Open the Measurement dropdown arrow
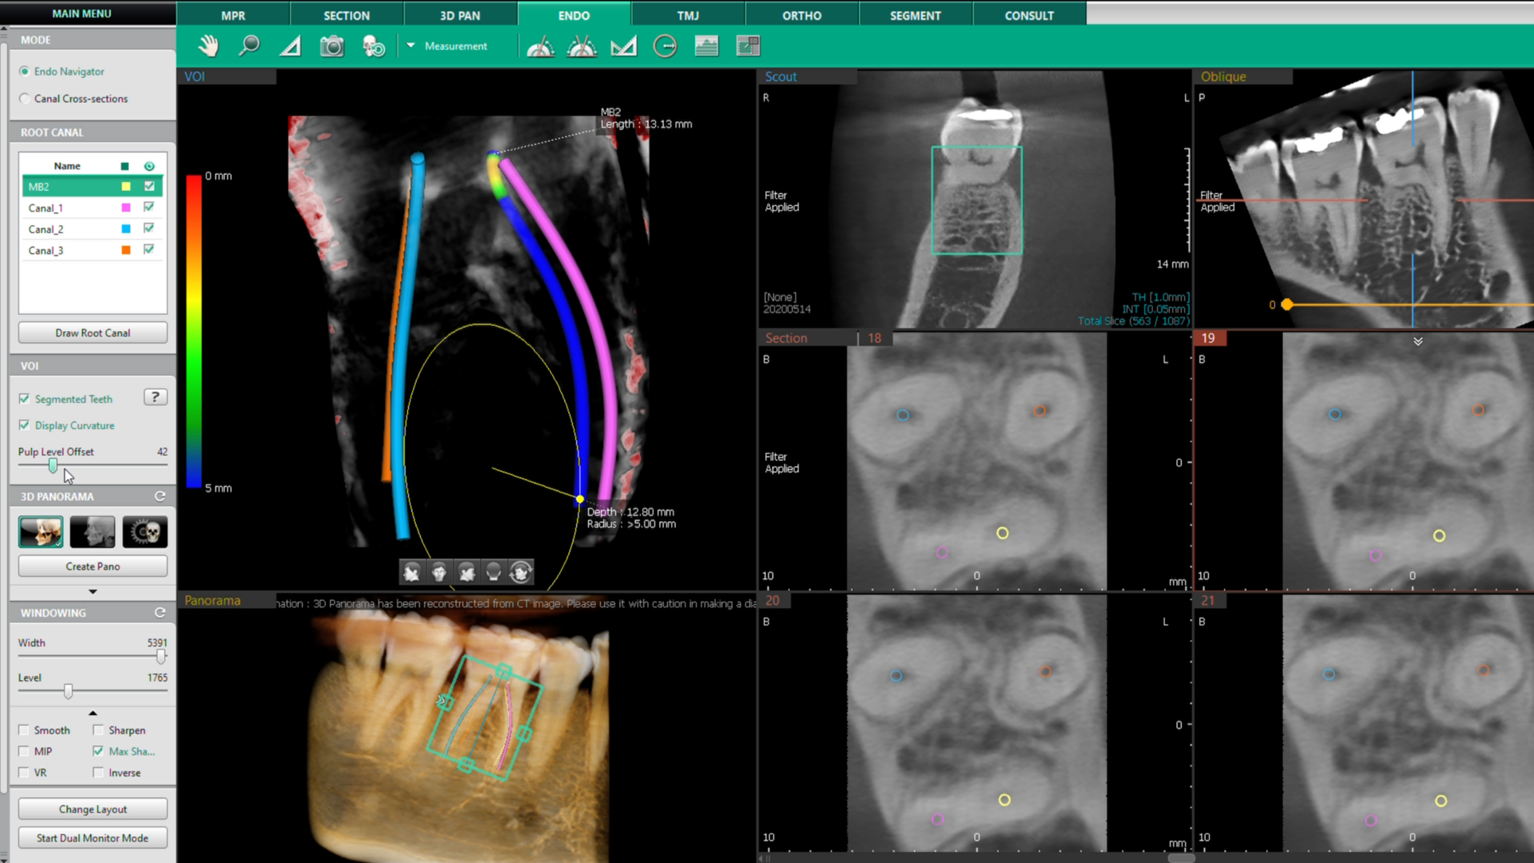 pyautogui.click(x=411, y=46)
